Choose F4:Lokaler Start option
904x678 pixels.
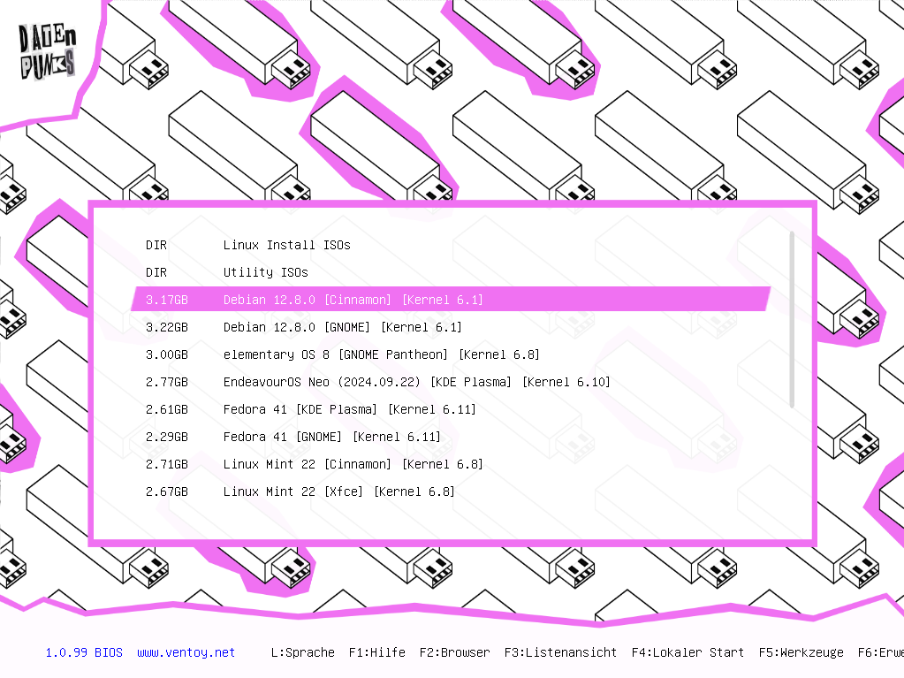pyautogui.click(x=687, y=652)
